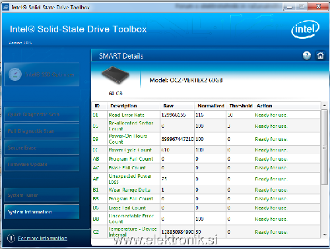330x249 pixels.
Task: Click the Description column header
Action: pyautogui.click(x=133, y=106)
